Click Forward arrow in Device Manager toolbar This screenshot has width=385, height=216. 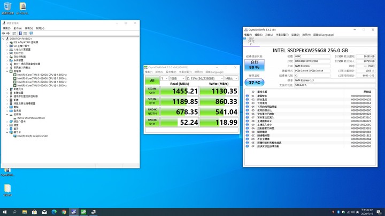(x=8, y=33)
